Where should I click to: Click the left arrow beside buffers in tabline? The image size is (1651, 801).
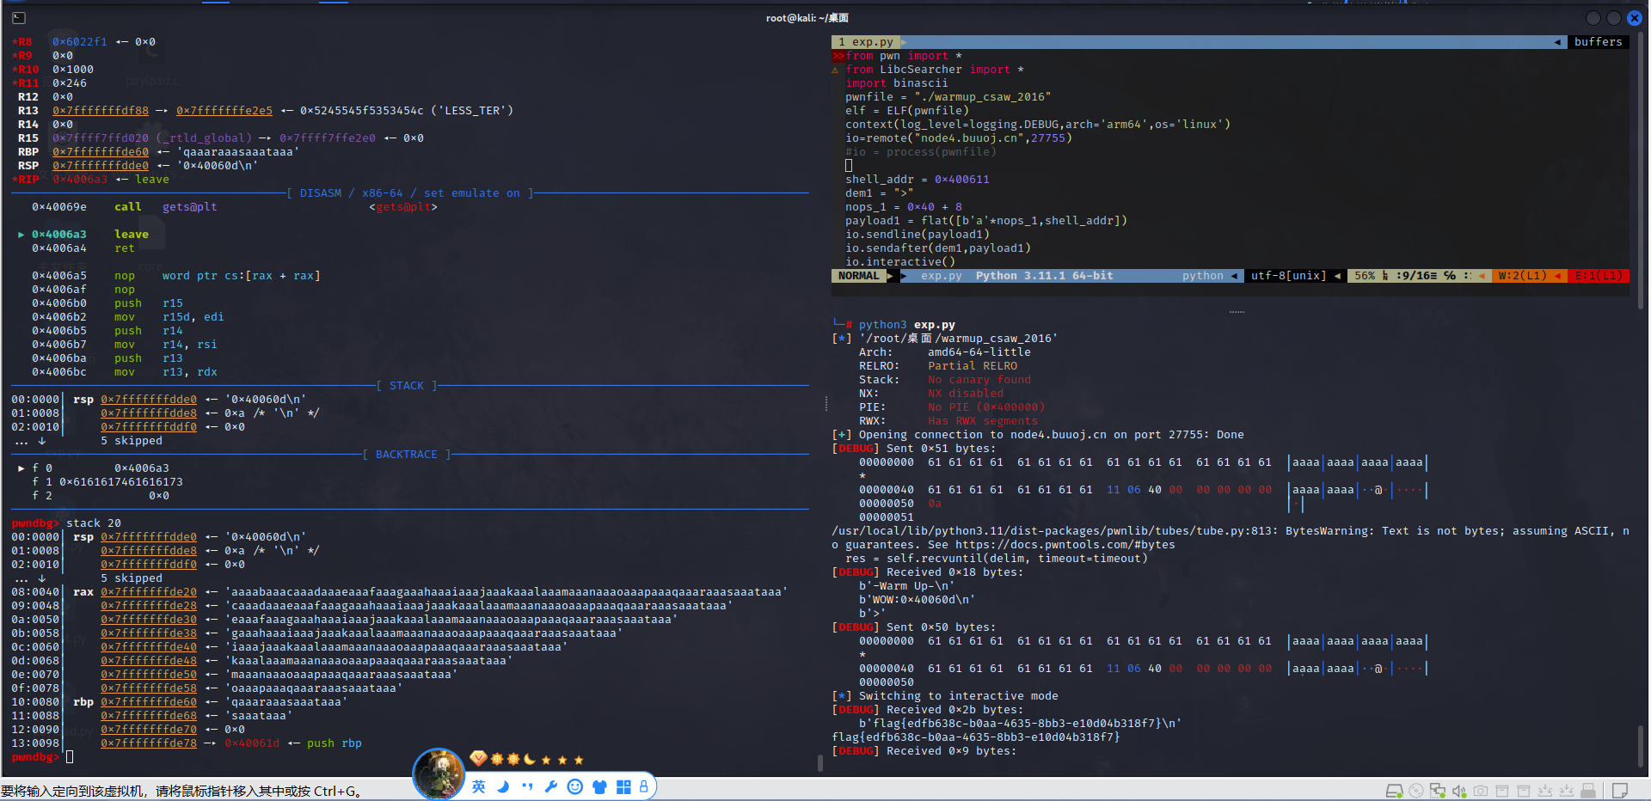(1557, 41)
